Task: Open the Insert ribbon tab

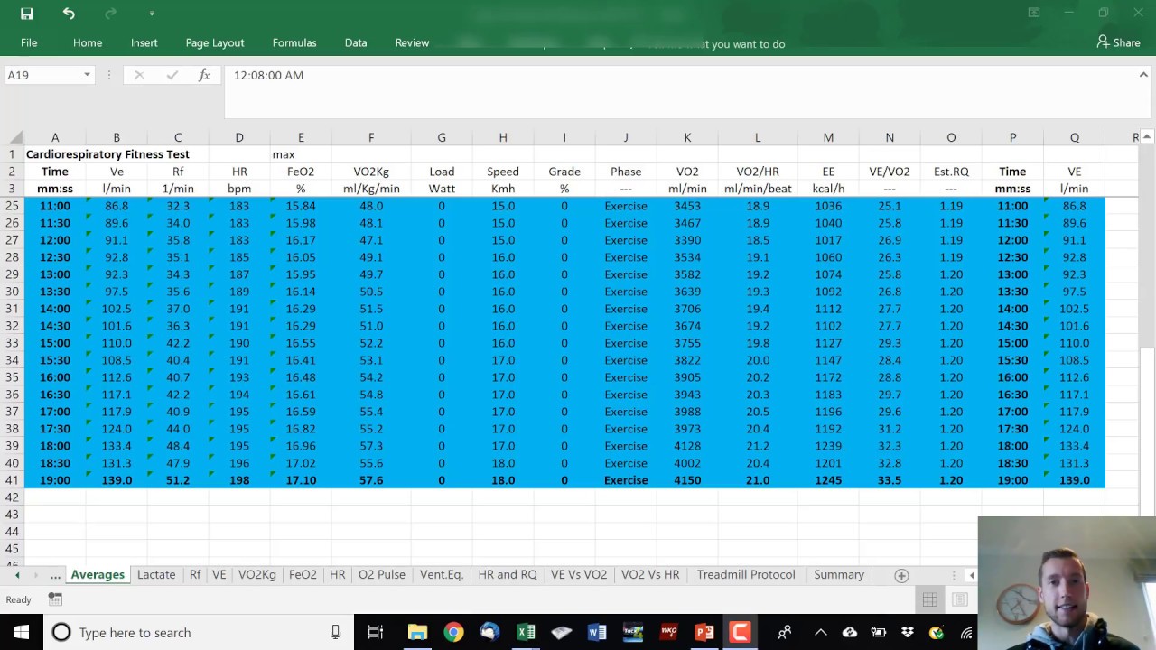Action: click(144, 42)
